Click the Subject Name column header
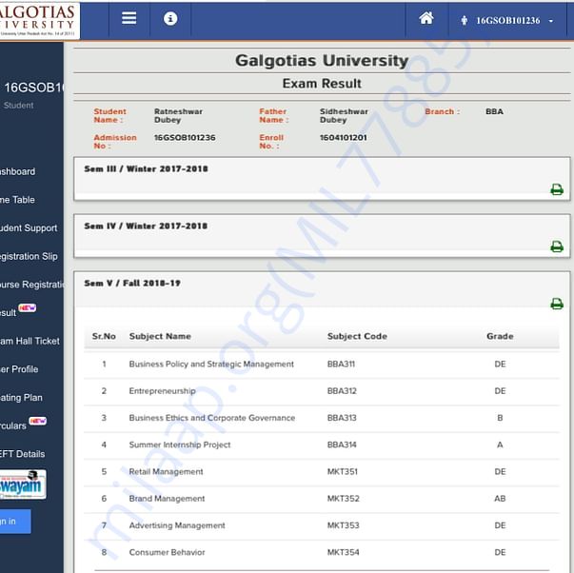This screenshot has width=574, height=573. pos(160,336)
